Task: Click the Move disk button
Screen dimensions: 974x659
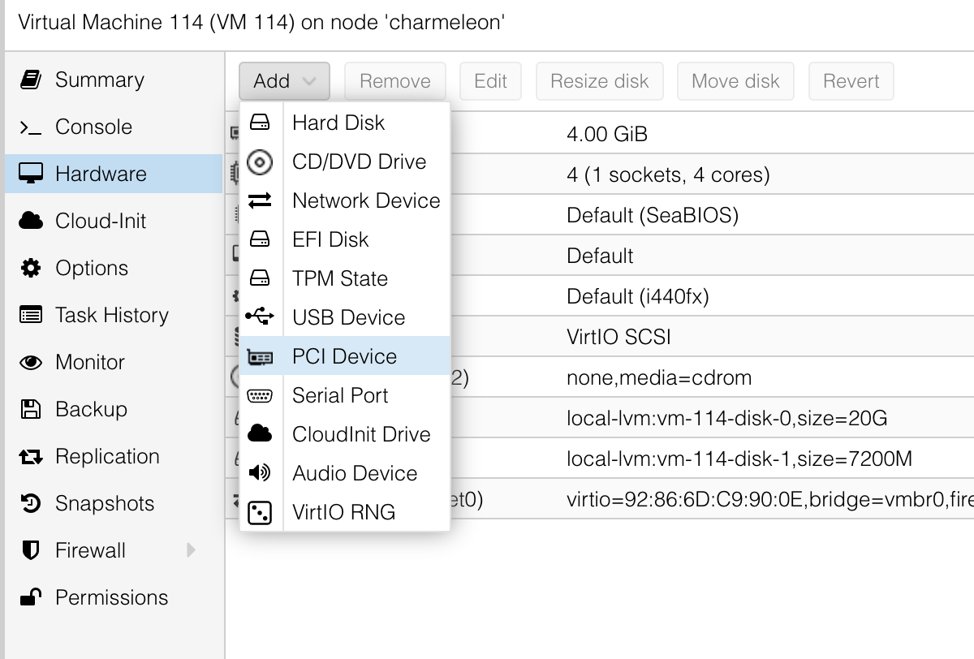Action: tap(735, 81)
